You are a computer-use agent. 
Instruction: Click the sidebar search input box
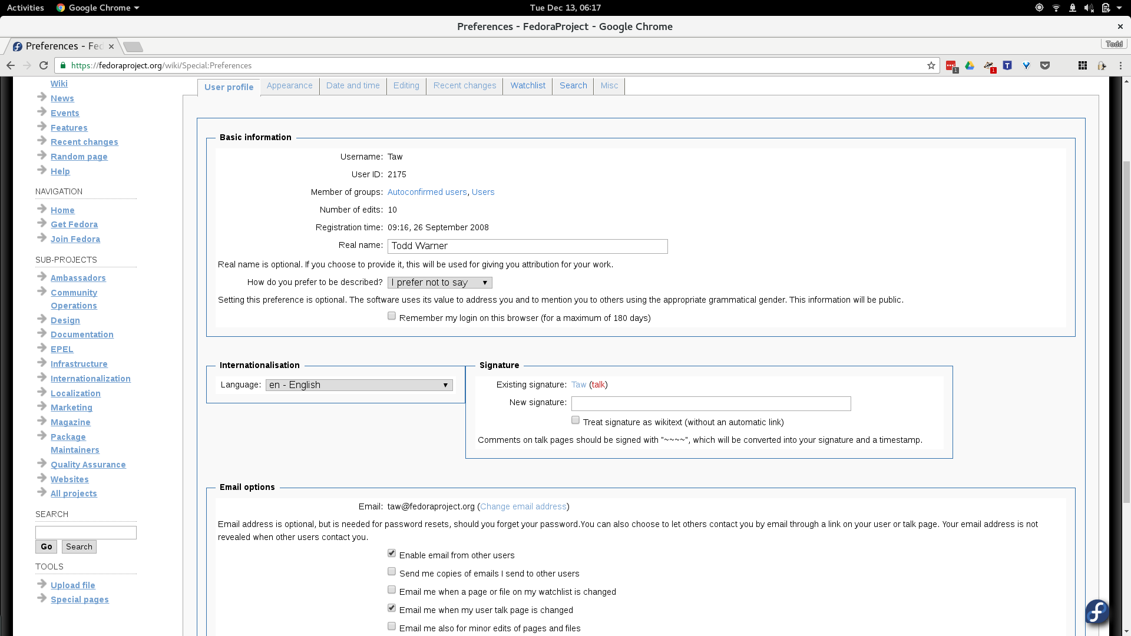click(86, 533)
